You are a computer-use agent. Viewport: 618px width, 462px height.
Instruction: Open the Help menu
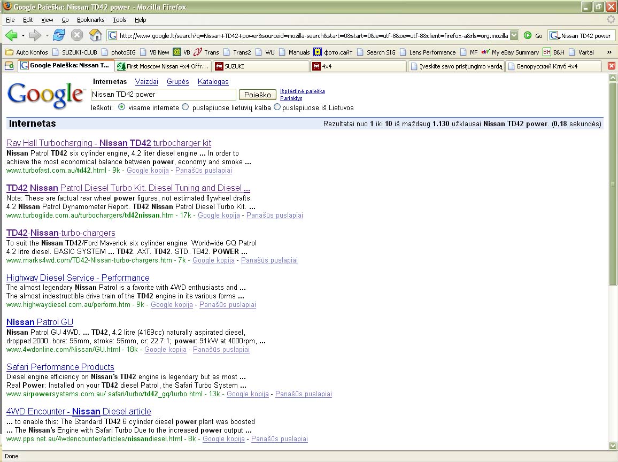tap(140, 20)
